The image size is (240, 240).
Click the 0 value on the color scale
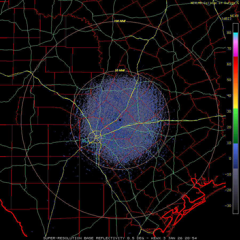230,159
